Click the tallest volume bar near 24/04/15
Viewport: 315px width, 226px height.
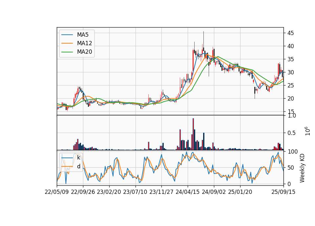193,134
